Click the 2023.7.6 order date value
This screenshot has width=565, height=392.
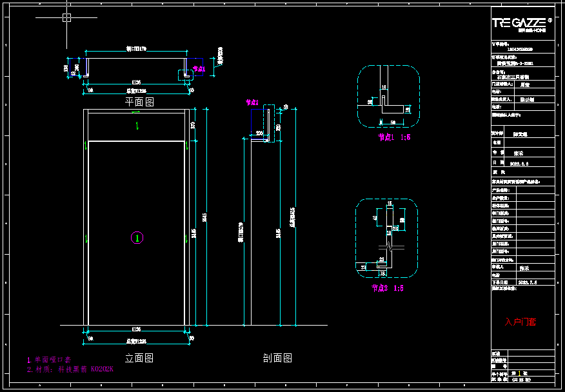tap(528, 282)
